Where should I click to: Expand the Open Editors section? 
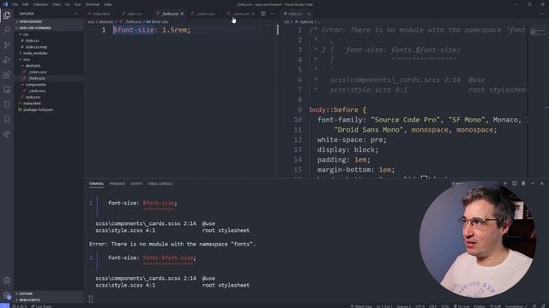point(49,21)
